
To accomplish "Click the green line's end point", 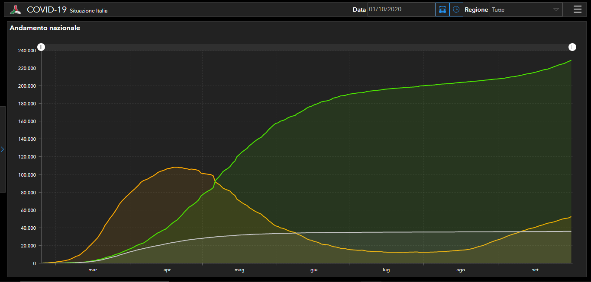I will [x=571, y=60].
